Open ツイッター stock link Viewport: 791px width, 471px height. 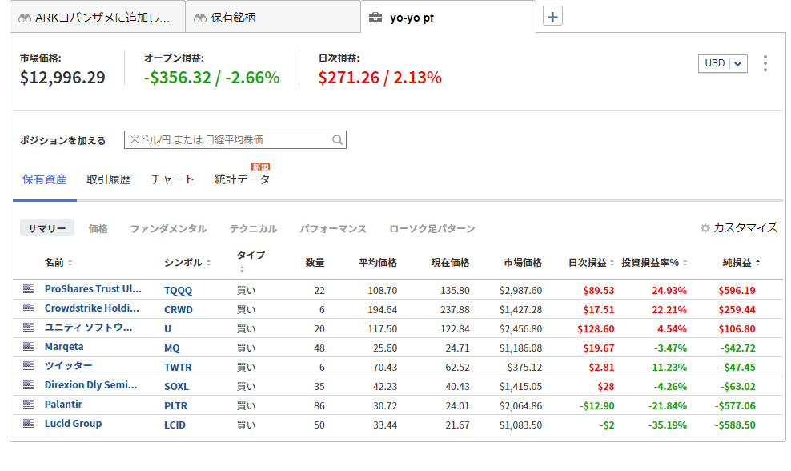point(68,365)
